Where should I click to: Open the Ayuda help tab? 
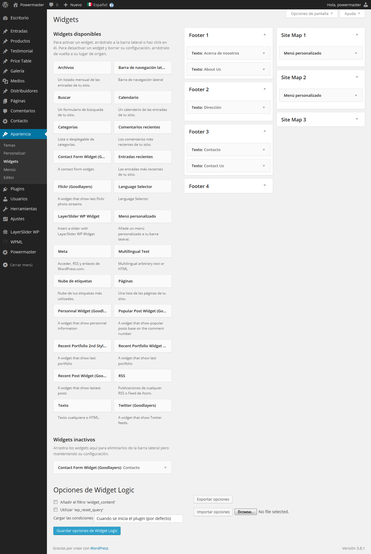pos(352,13)
